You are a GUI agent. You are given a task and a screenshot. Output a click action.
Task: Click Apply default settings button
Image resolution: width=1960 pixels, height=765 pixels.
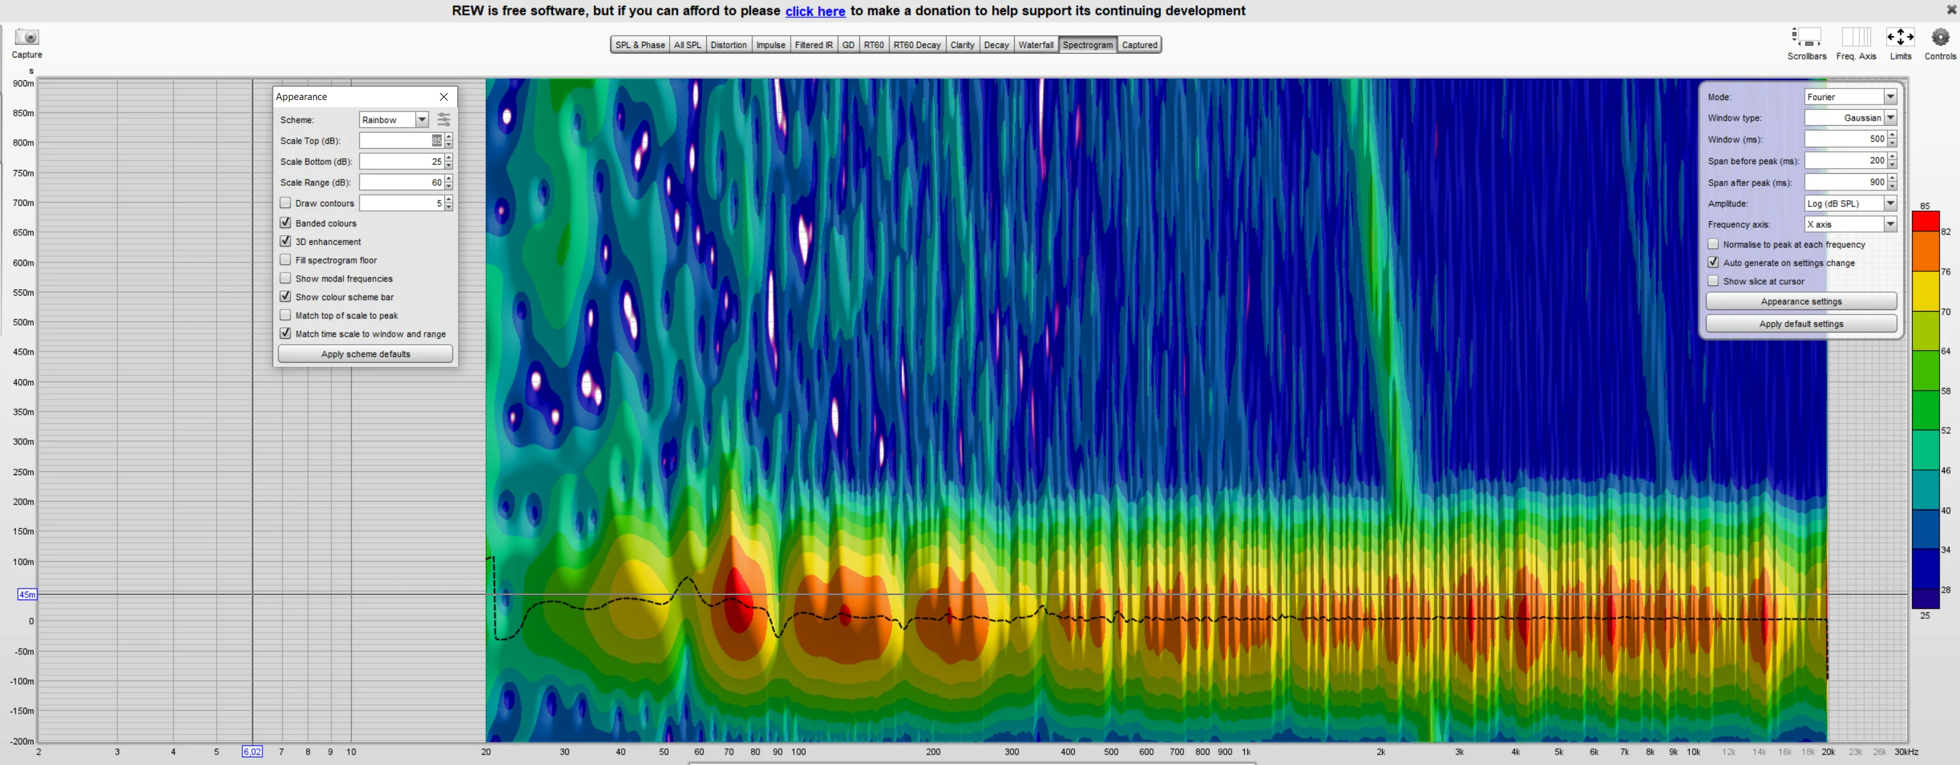click(x=1800, y=323)
